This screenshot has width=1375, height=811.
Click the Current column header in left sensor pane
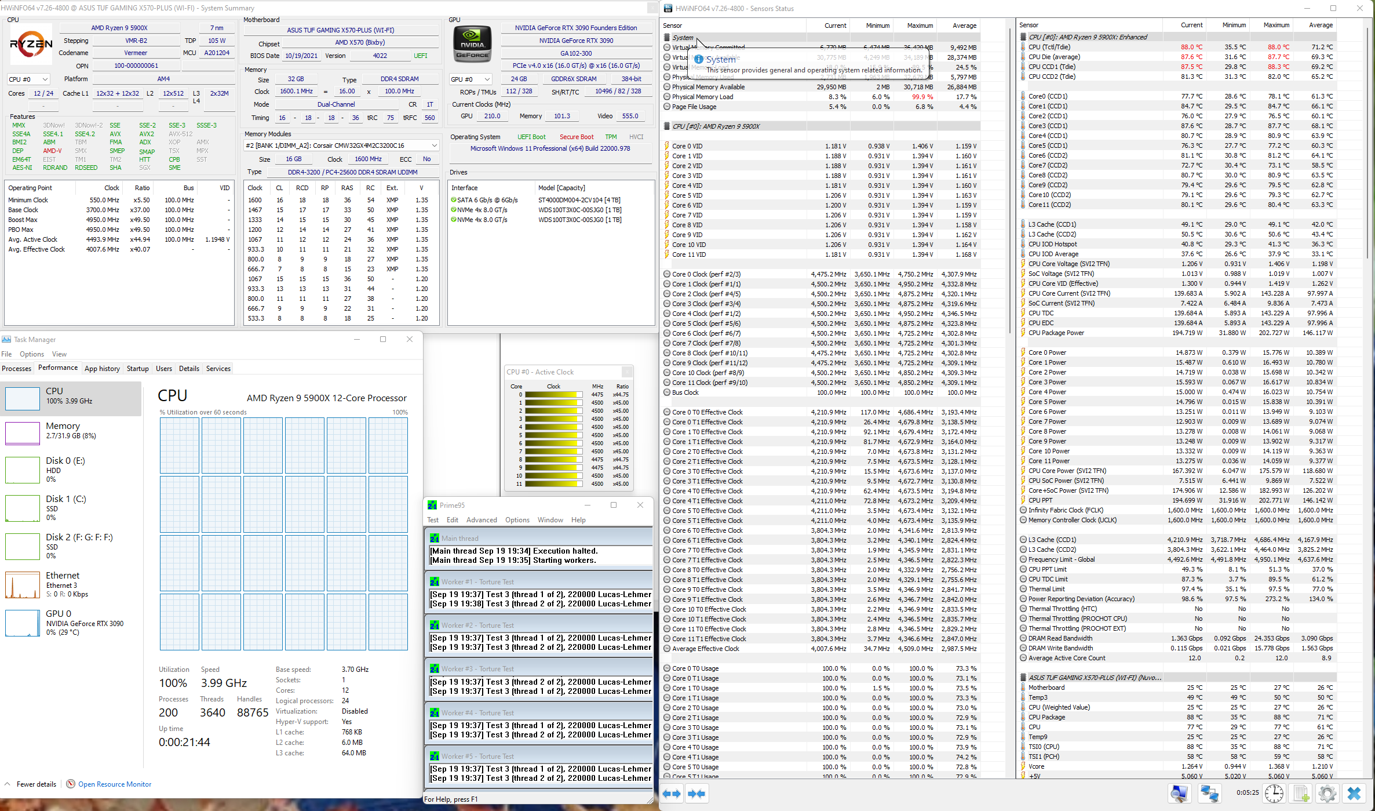tap(827, 25)
